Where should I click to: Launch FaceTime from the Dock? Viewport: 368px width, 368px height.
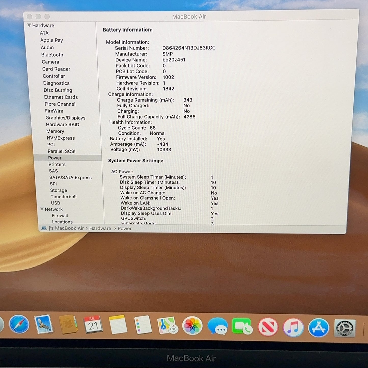(x=242, y=326)
